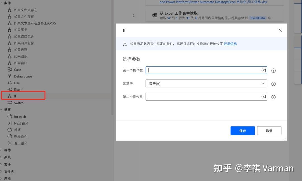Expand the 压缩 actions section
The image size is (302, 181).
[x=2, y=178]
